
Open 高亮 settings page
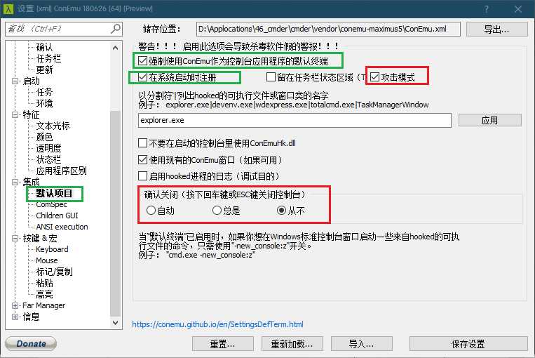(44, 294)
